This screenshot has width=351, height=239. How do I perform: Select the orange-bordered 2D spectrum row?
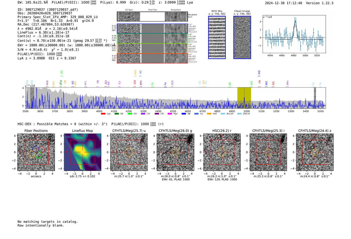coord(152,48)
